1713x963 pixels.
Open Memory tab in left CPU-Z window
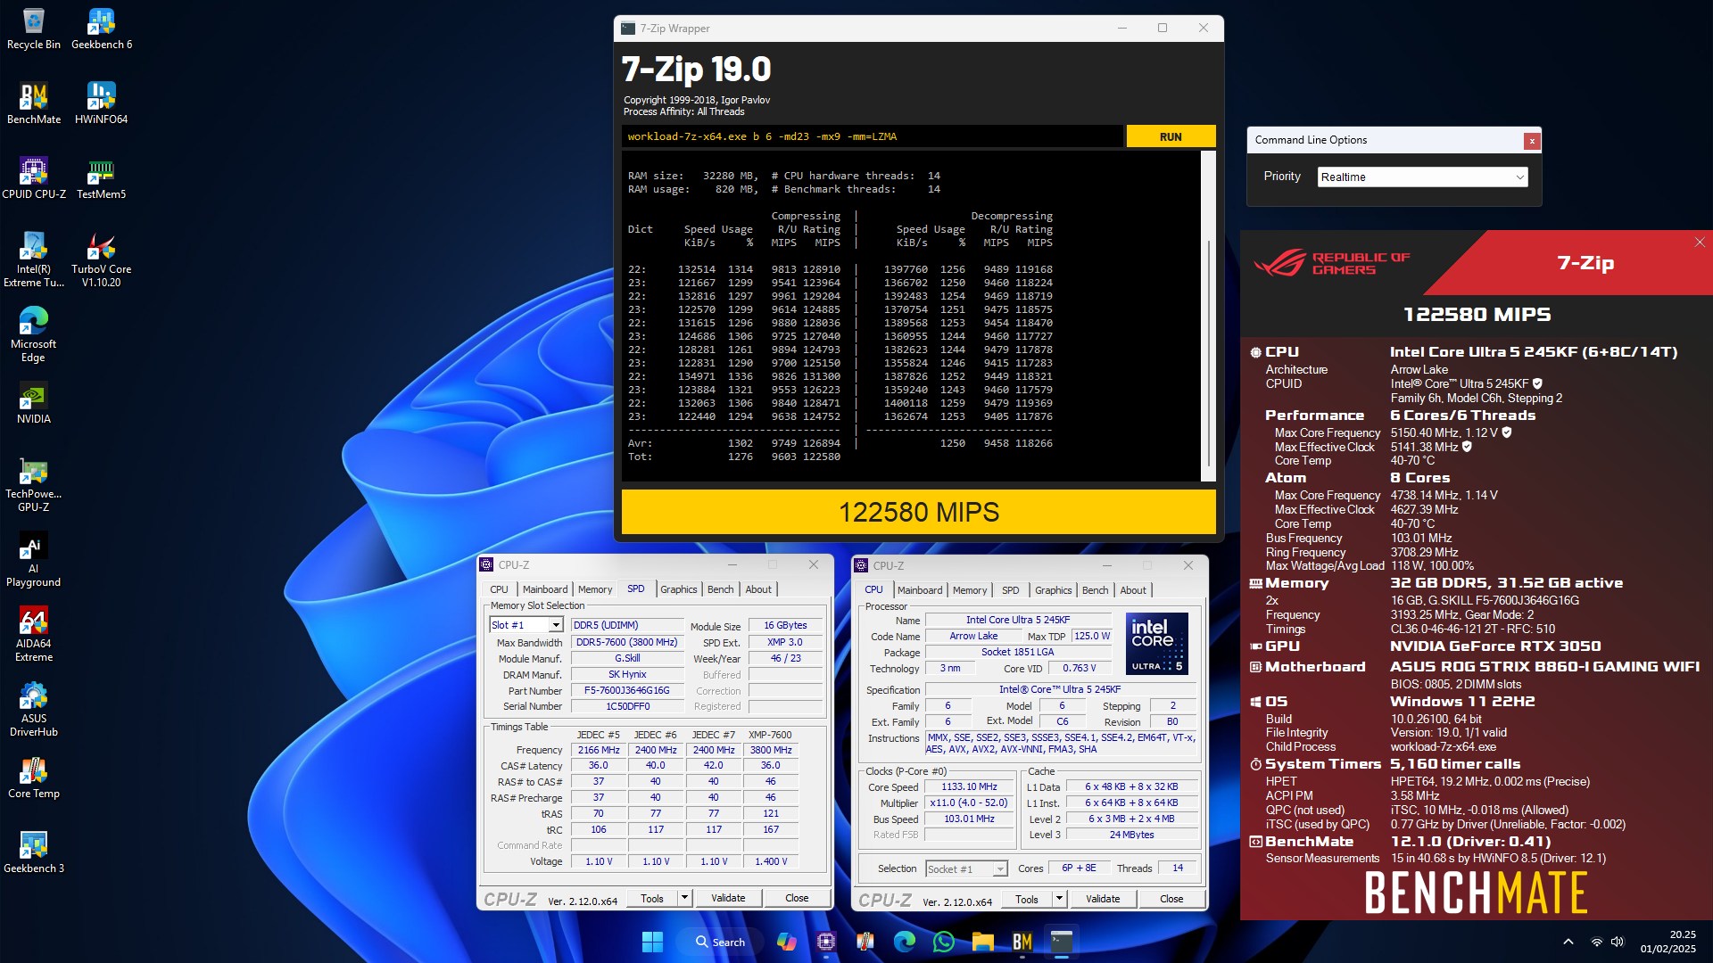(x=595, y=589)
